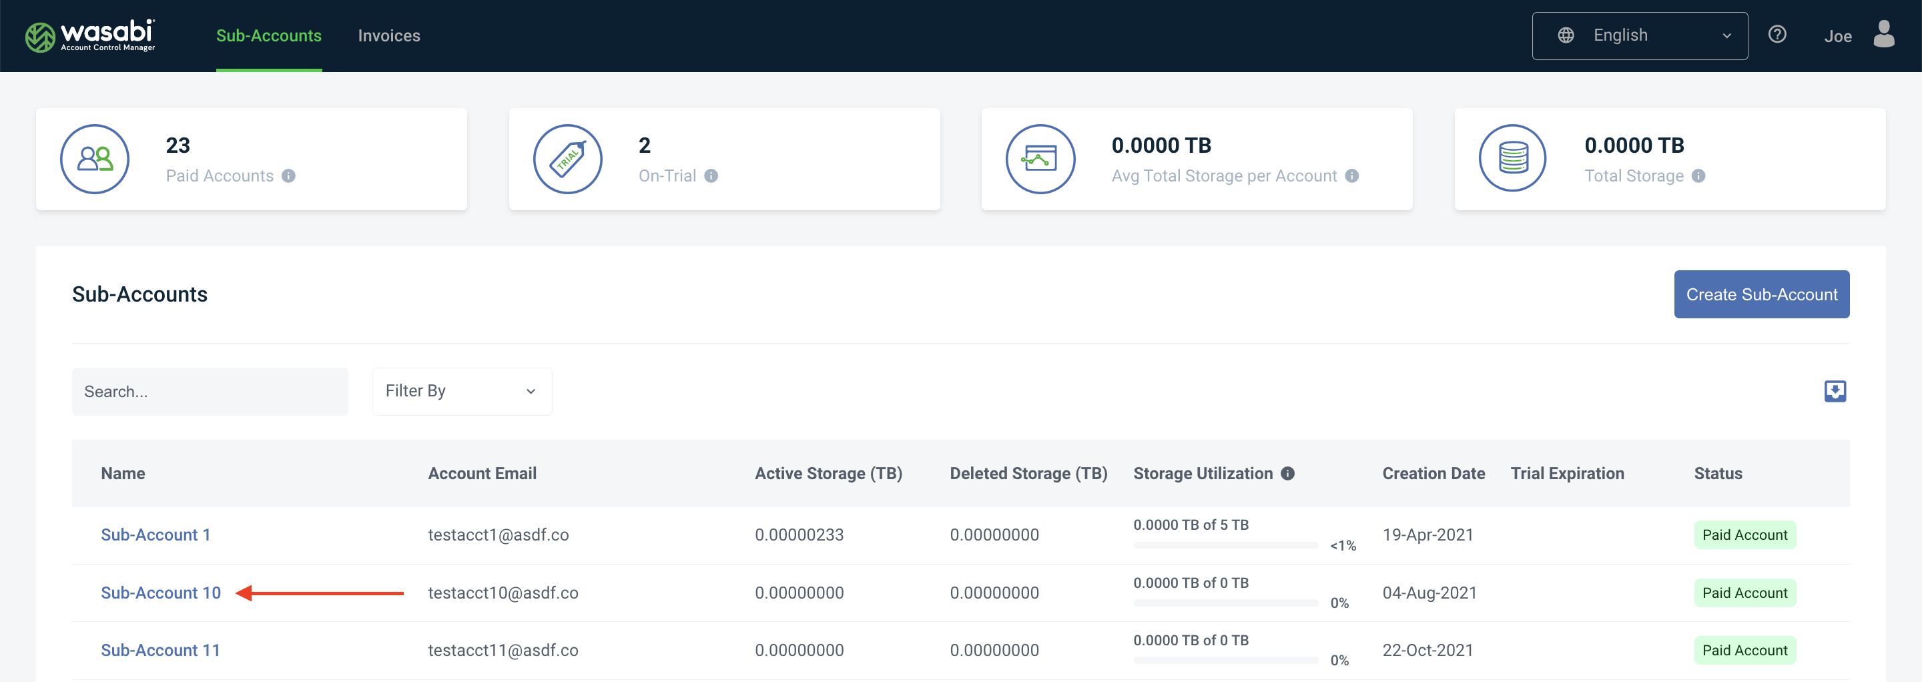Screen dimensions: 1922x682
Task: Switch to the Sub-Accounts tab
Action: pos(268,36)
